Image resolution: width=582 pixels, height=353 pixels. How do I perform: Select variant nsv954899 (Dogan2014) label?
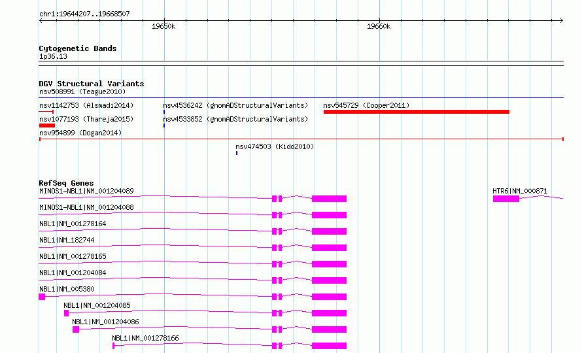click(80, 133)
